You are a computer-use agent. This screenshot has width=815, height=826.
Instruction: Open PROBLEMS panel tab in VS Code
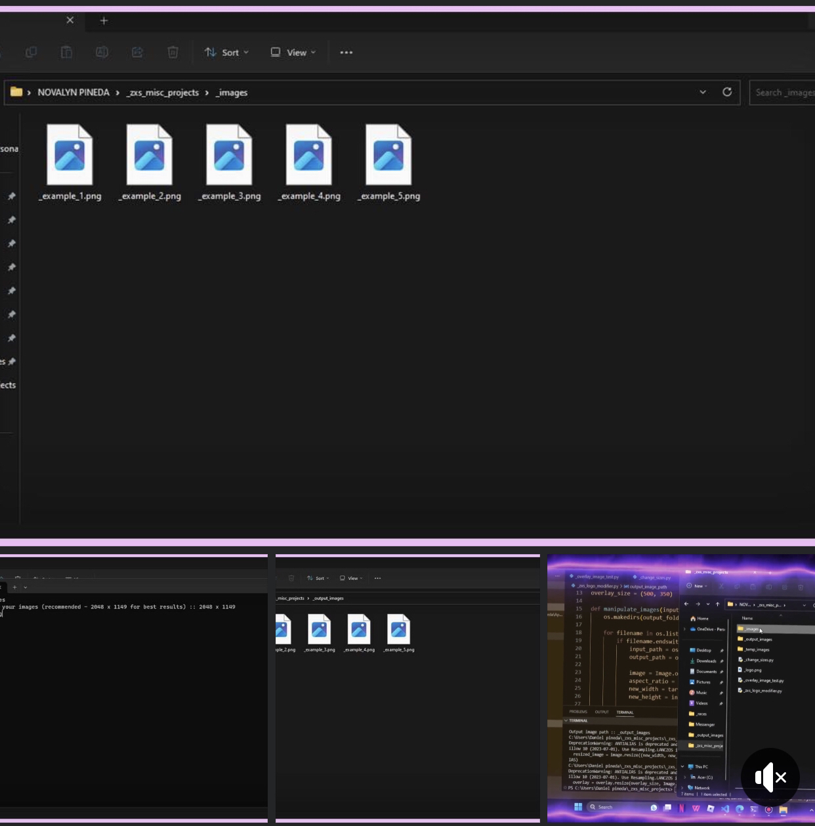click(578, 712)
